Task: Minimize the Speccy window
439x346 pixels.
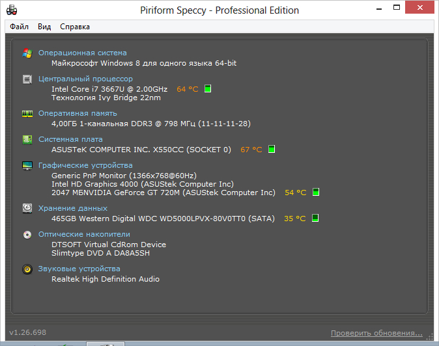Action: click(x=379, y=8)
